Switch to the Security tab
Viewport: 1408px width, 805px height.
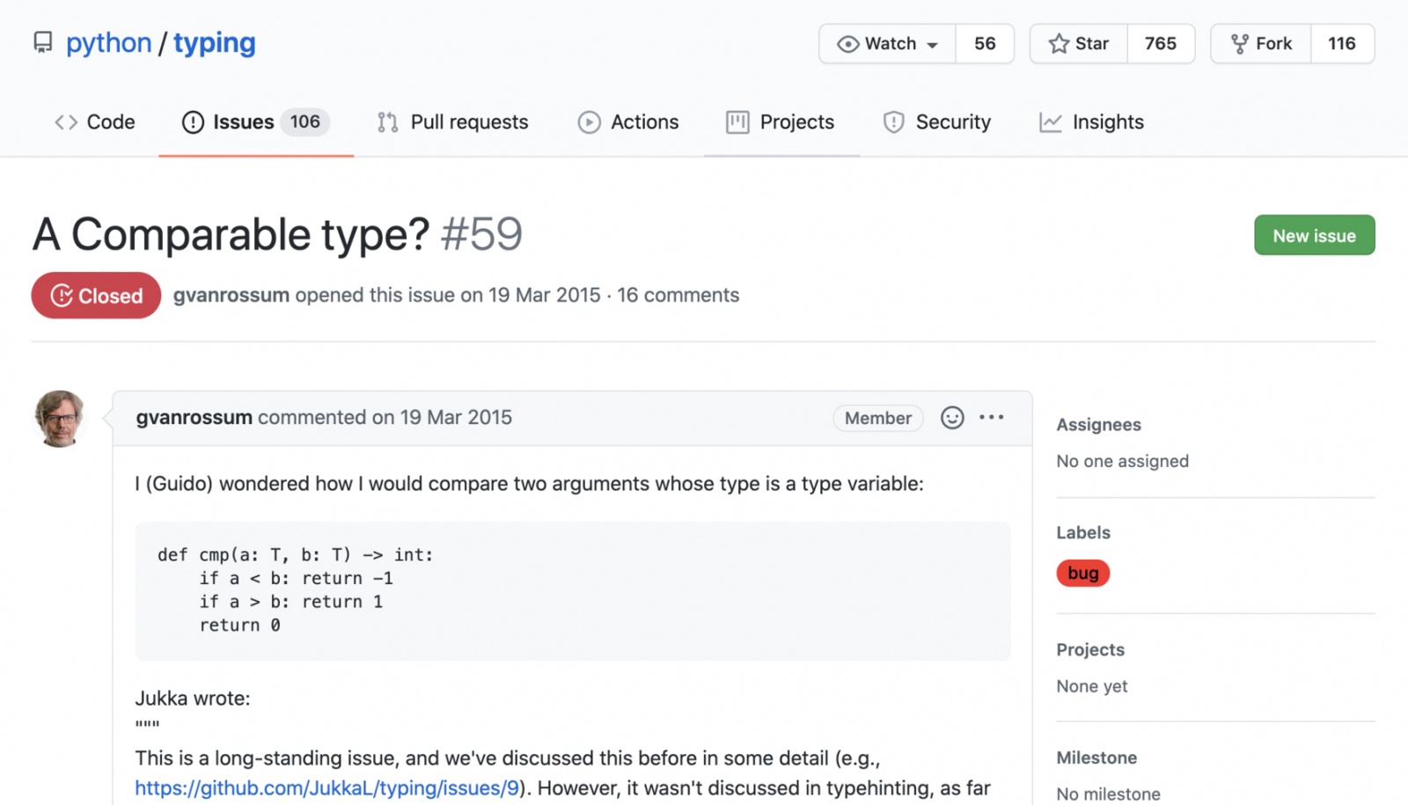pyautogui.click(x=937, y=122)
